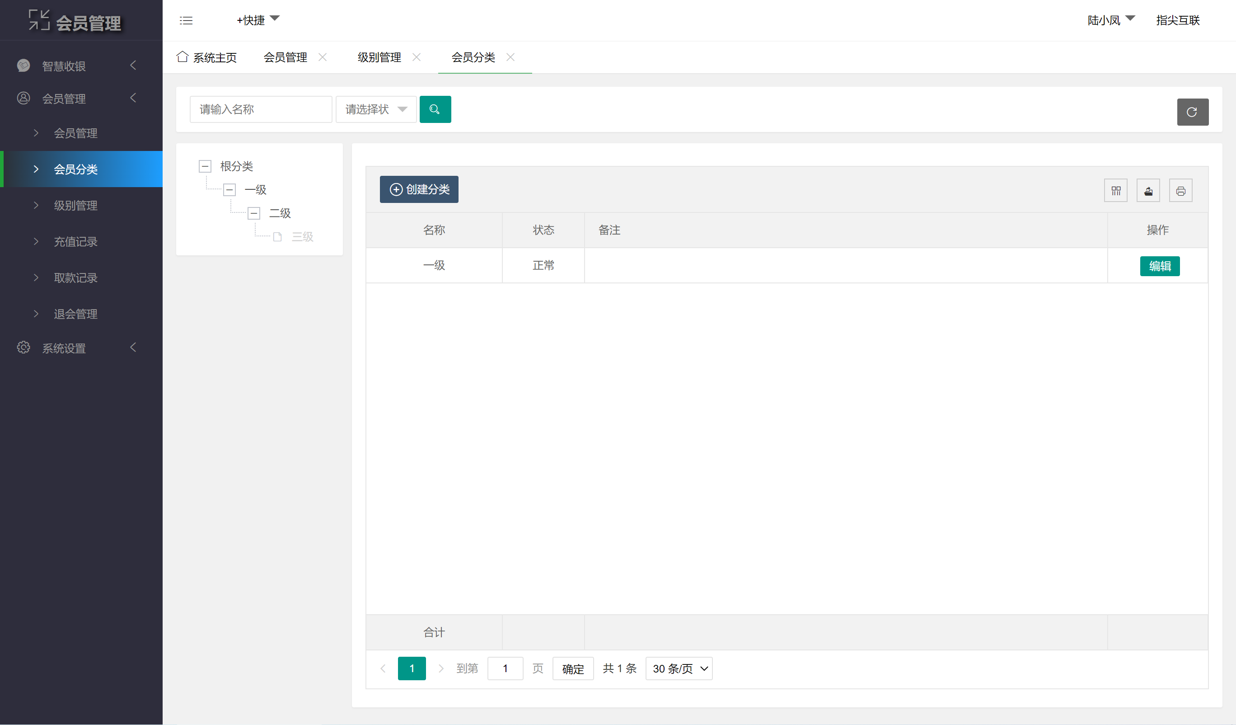Screen dimensions: 1236x725
Task: Click the green search magnifier button
Action: tap(435, 109)
